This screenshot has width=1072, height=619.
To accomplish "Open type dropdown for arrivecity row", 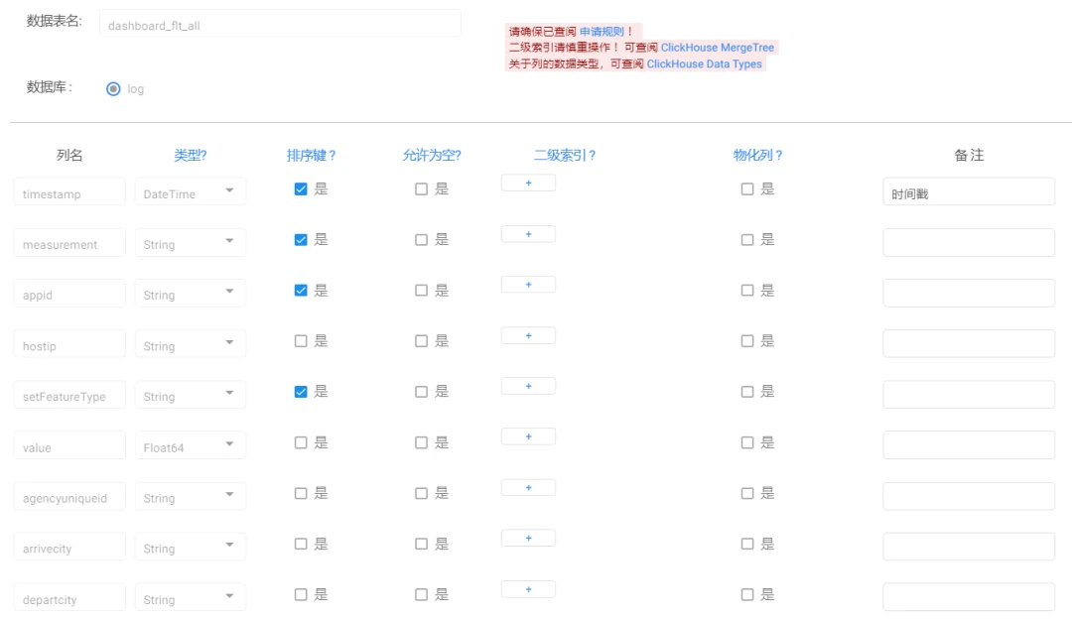I will [191, 549].
